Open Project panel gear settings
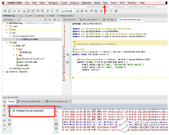Viewport: 169px width, 135px height. [55, 20]
